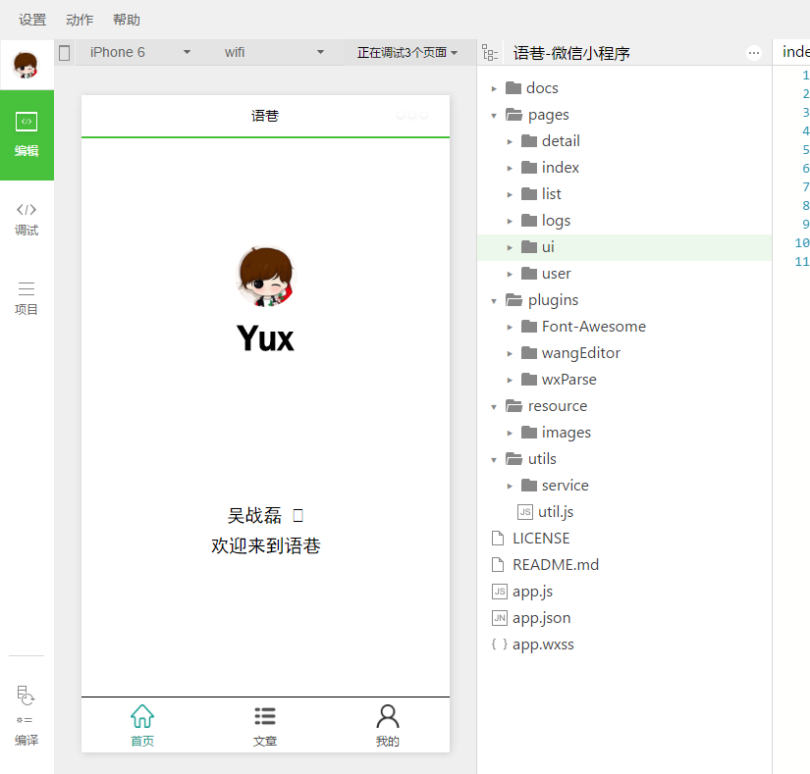Expand the index folder arrow
Image resolution: width=810 pixels, height=774 pixels.
tap(510, 168)
